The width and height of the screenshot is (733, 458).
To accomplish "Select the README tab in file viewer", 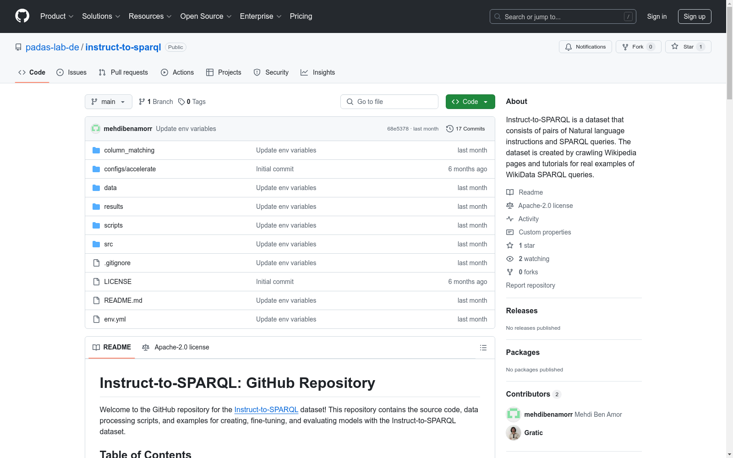I will pos(112,347).
